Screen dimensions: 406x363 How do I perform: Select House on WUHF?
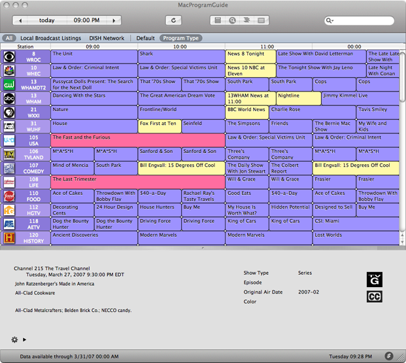94,127
